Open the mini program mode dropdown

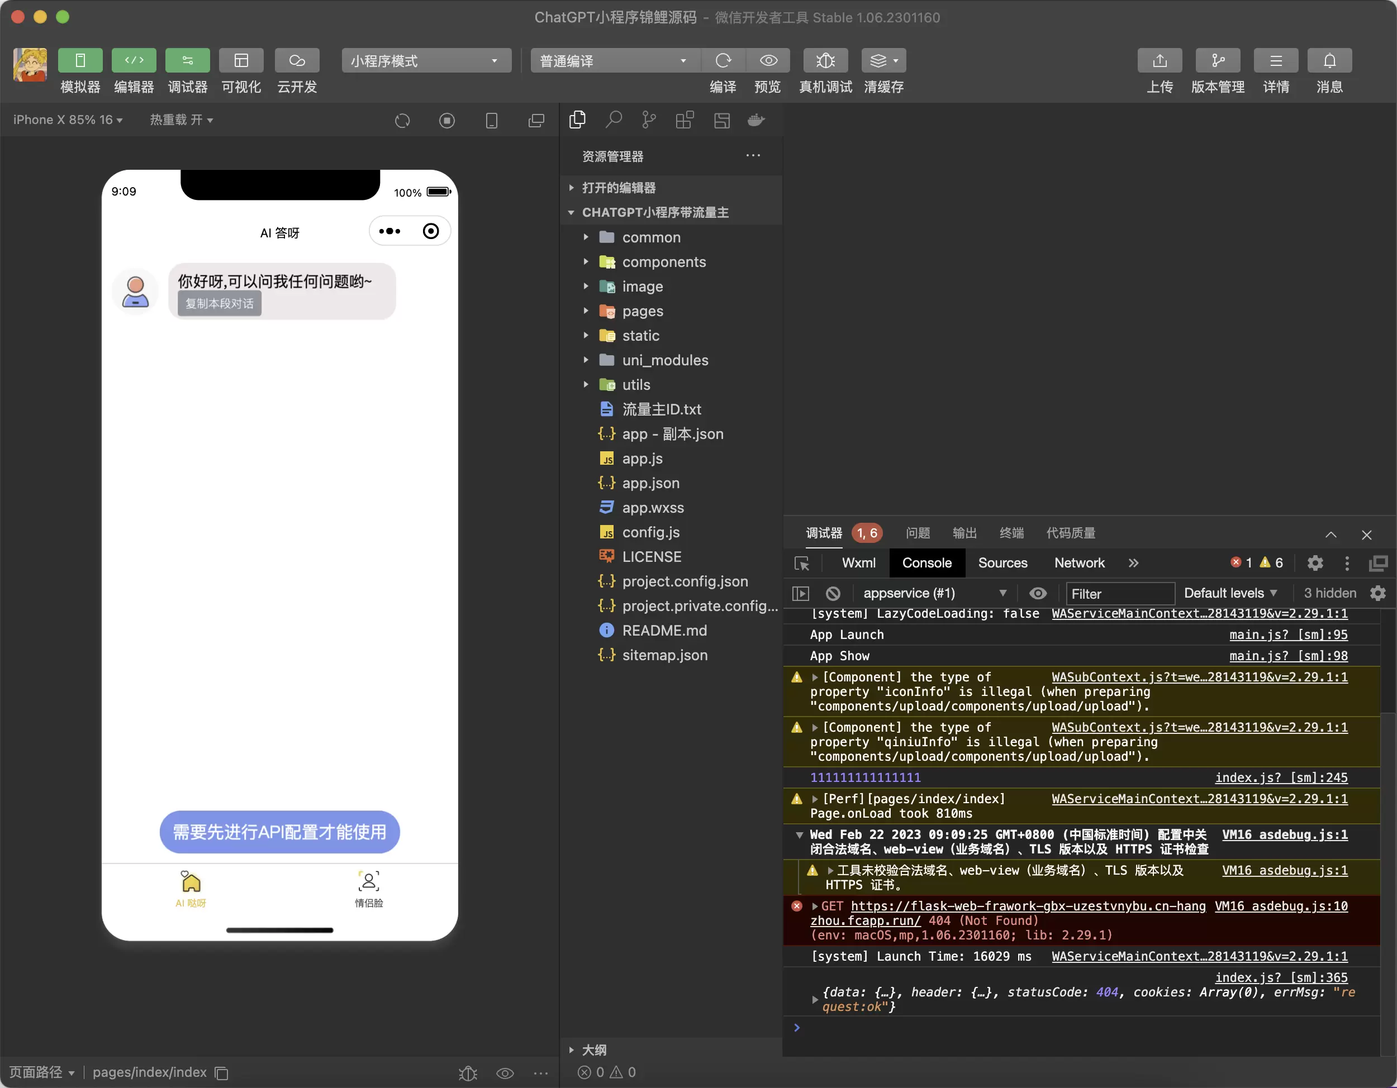click(426, 61)
